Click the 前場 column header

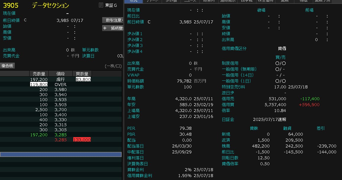[x=309, y=10]
